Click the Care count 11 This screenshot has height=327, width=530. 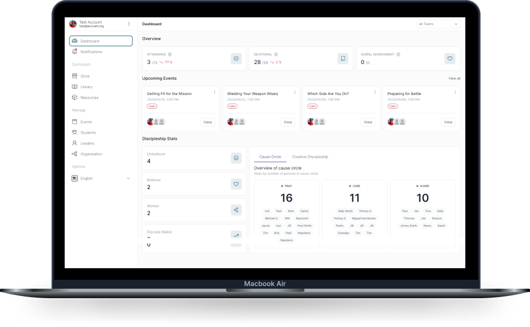click(x=354, y=198)
